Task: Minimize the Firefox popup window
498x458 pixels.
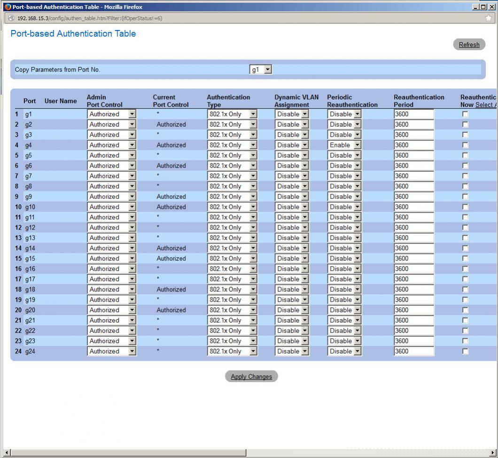Action: (x=476, y=7)
